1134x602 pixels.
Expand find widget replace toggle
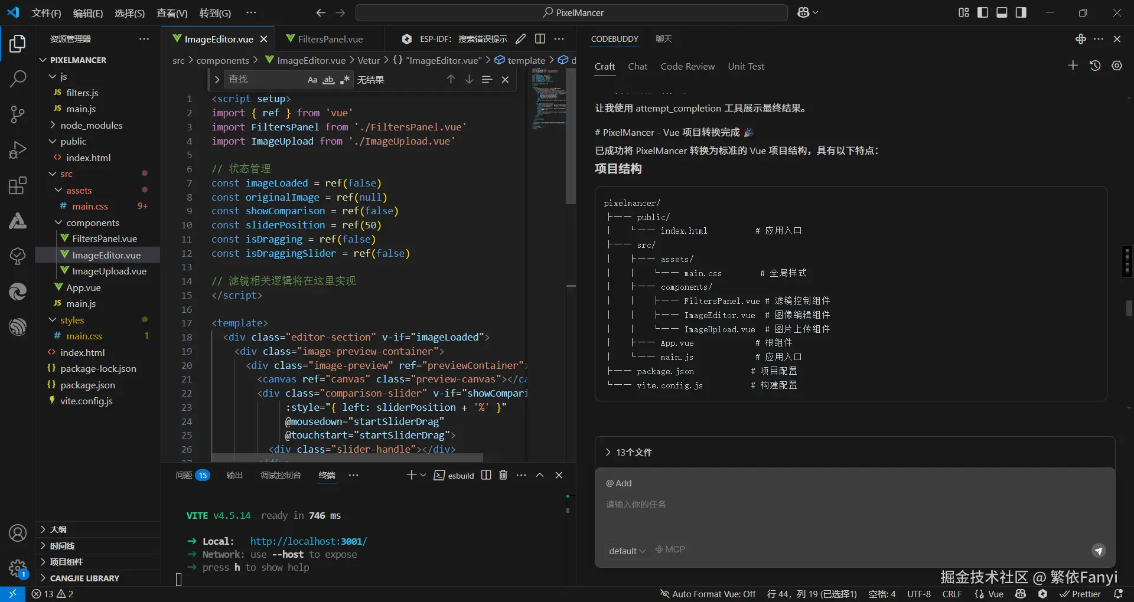pos(217,80)
